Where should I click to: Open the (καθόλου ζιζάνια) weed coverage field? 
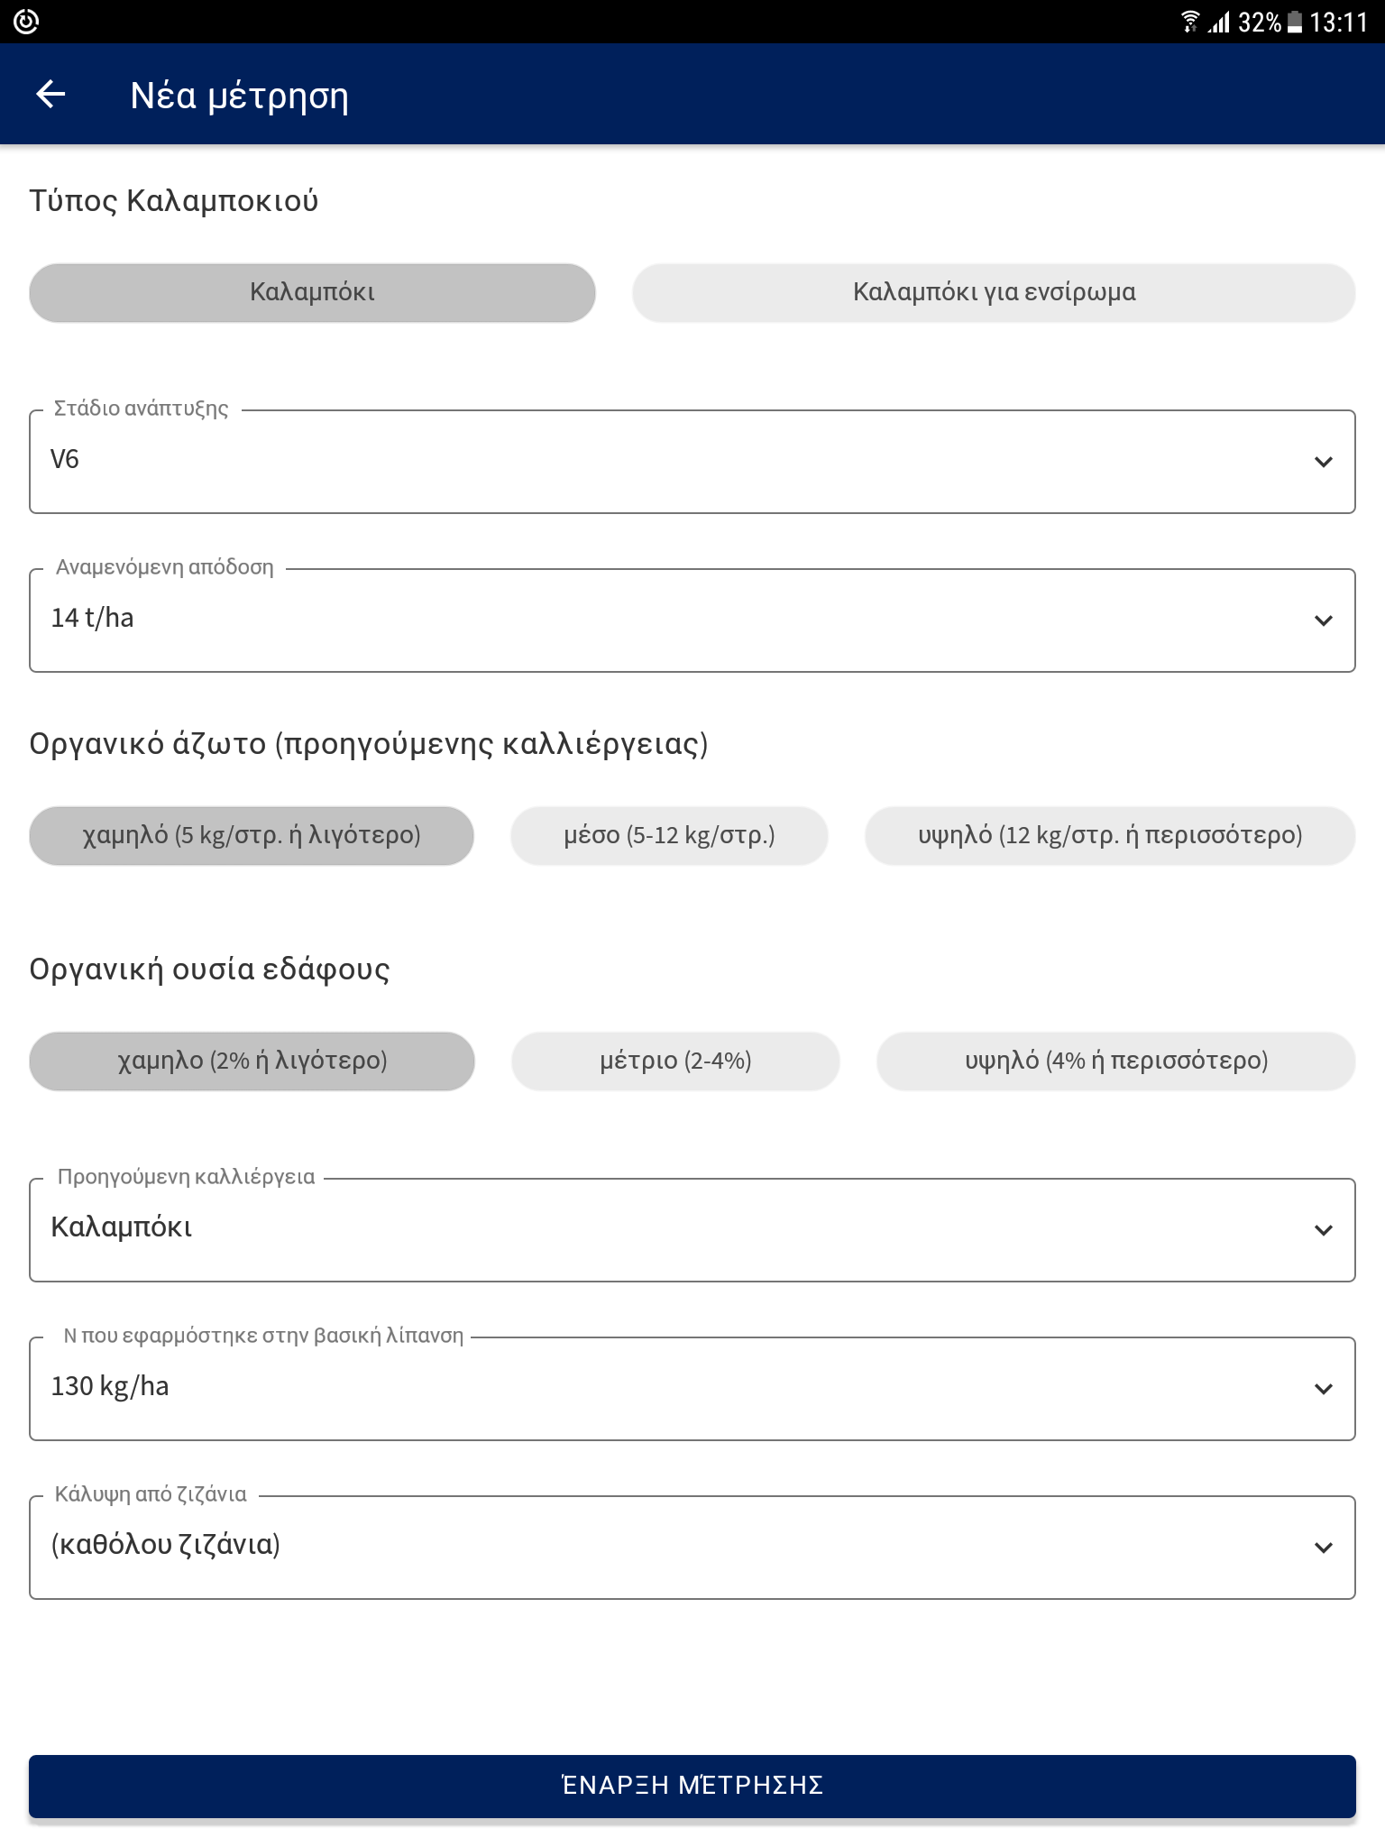coord(631,1548)
